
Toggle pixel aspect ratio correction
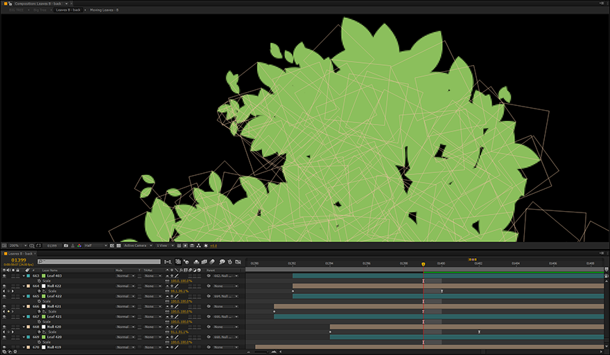point(179,246)
